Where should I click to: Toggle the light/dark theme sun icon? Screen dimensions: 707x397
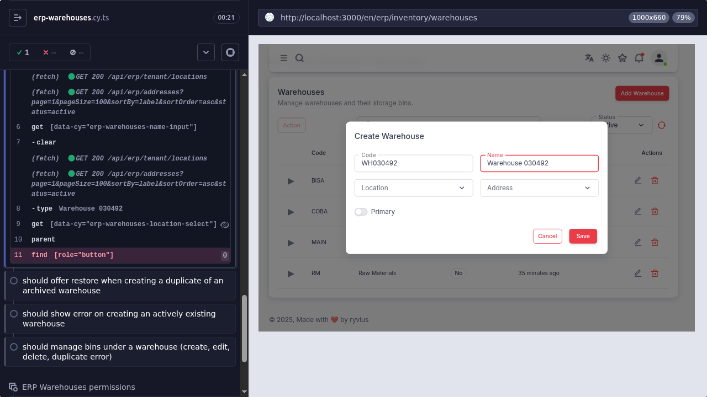[606, 58]
